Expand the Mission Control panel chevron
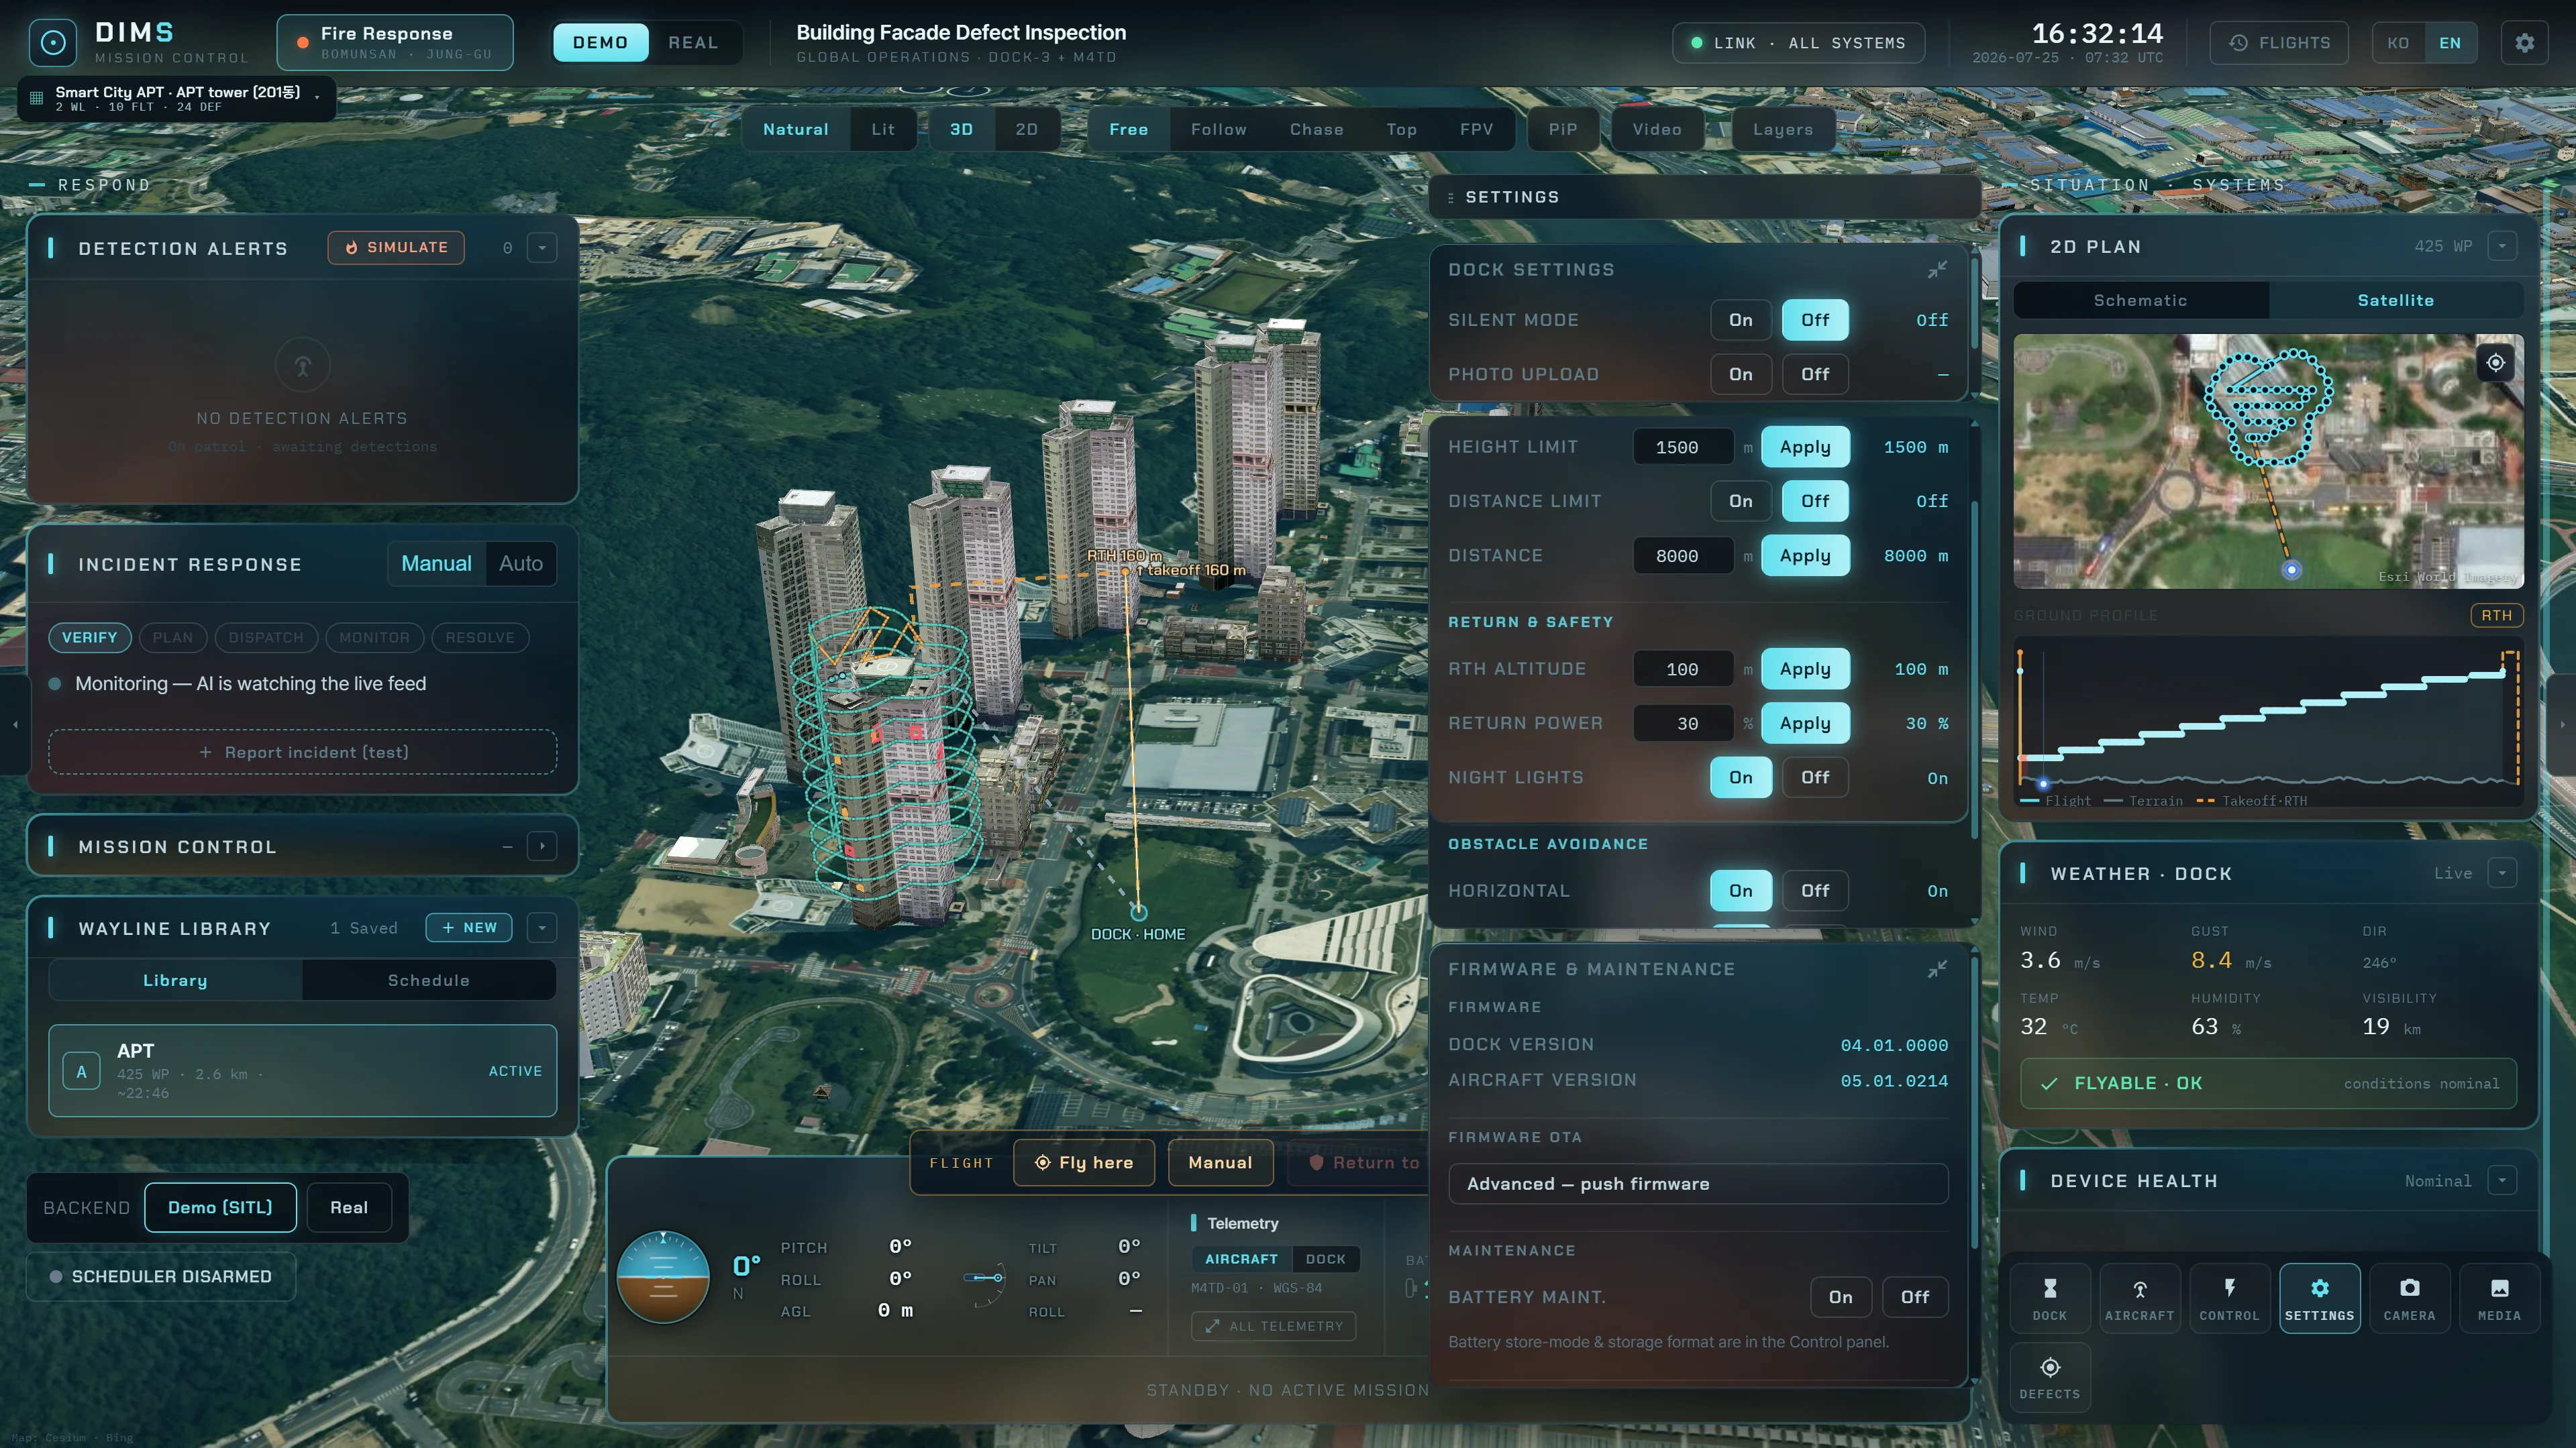The height and width of the screenshot is (1448, 2576). tap(542, 848)
